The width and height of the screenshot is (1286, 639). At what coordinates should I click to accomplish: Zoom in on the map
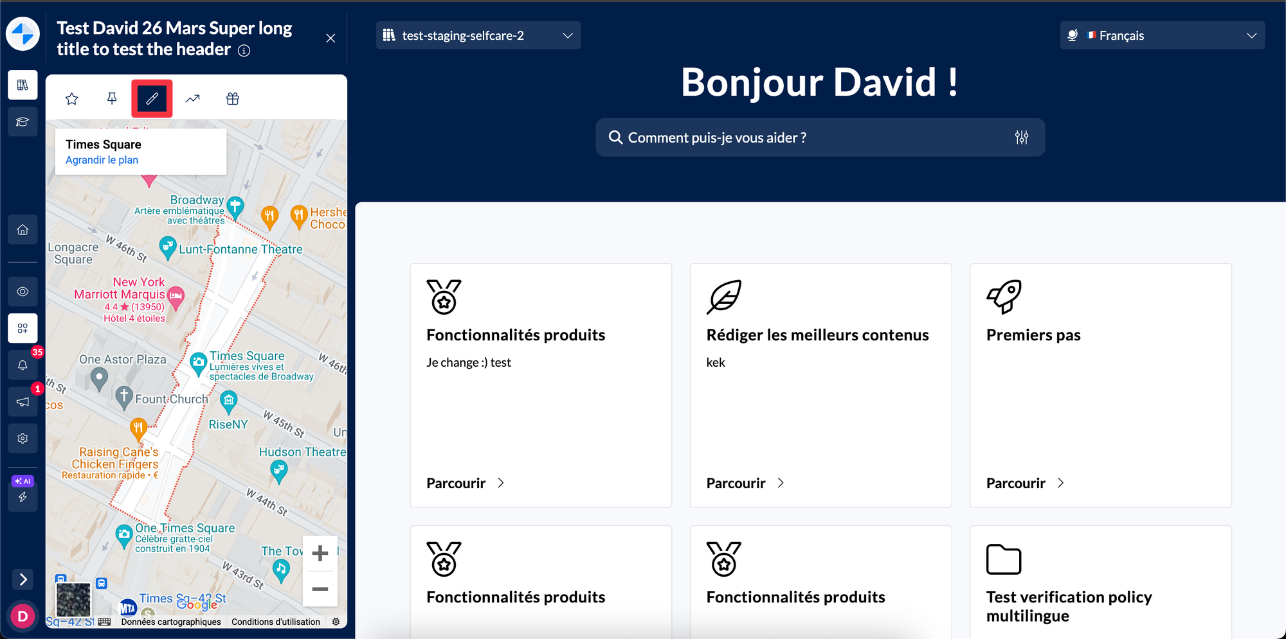(x=320, y=553)
